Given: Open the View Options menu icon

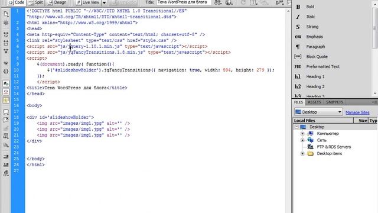Looking at the screenshot, I should pos(253,2).
